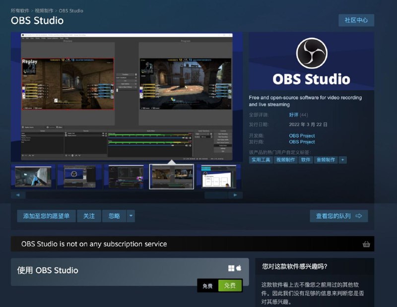Screen dimensions: 397x307
Task: Open 视频制作 breadcrumb category
Action: (44, 10)
